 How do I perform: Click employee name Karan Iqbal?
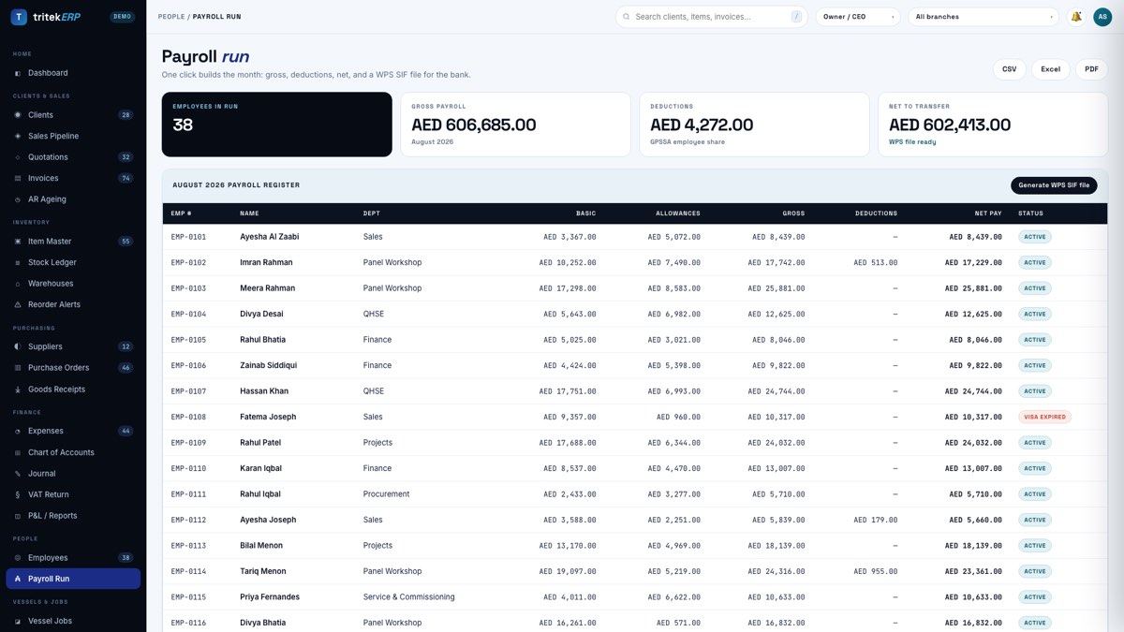click(x=260, y=468)
